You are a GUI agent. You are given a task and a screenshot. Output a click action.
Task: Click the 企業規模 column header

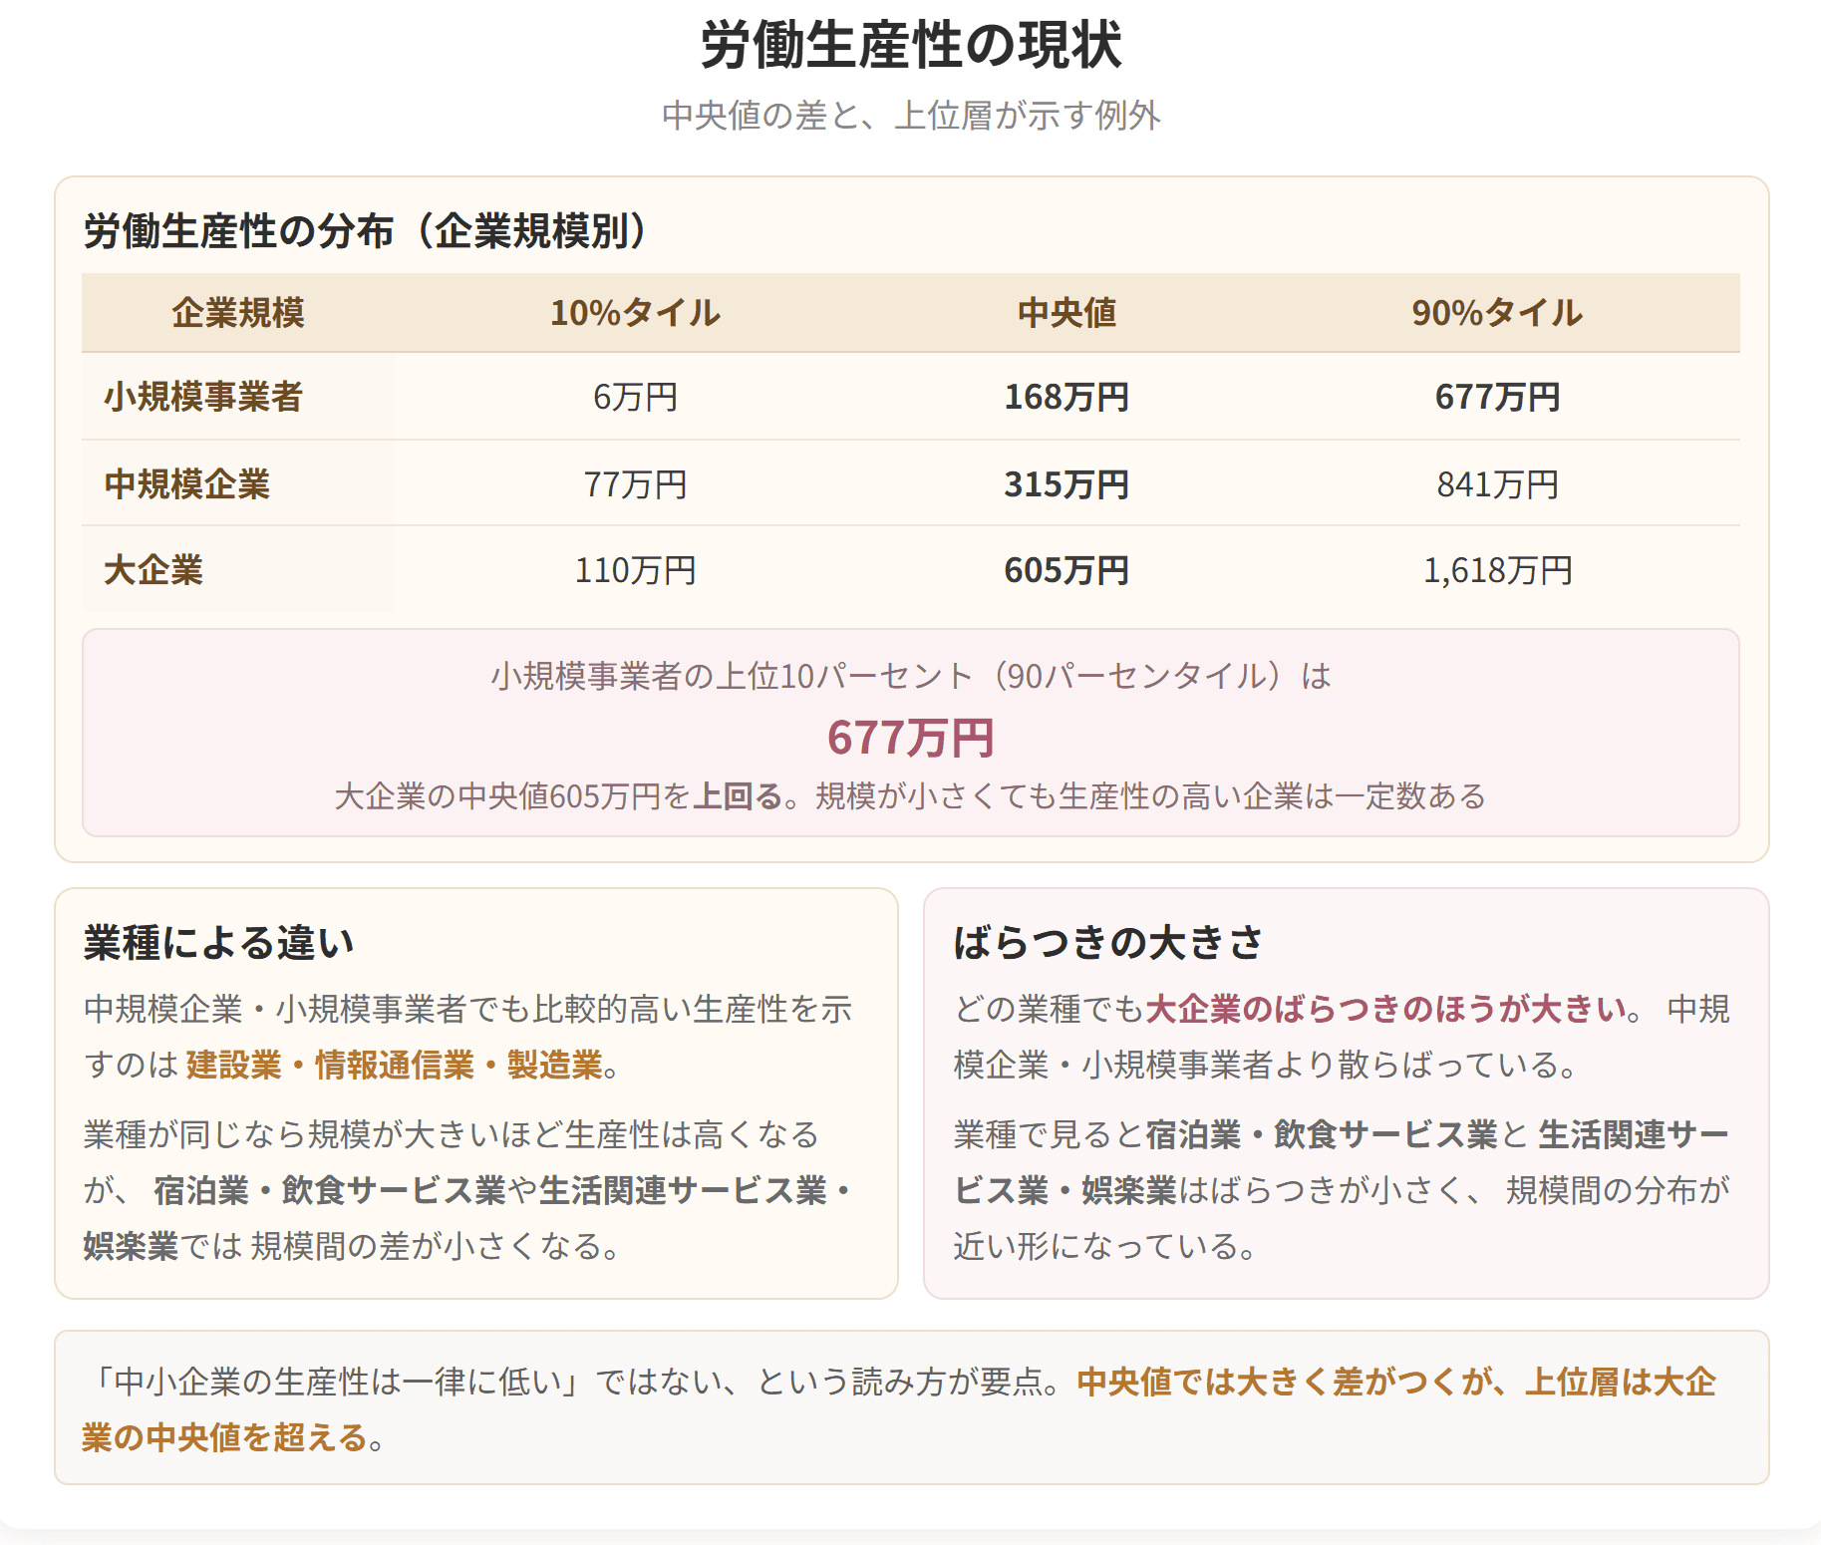238,313
